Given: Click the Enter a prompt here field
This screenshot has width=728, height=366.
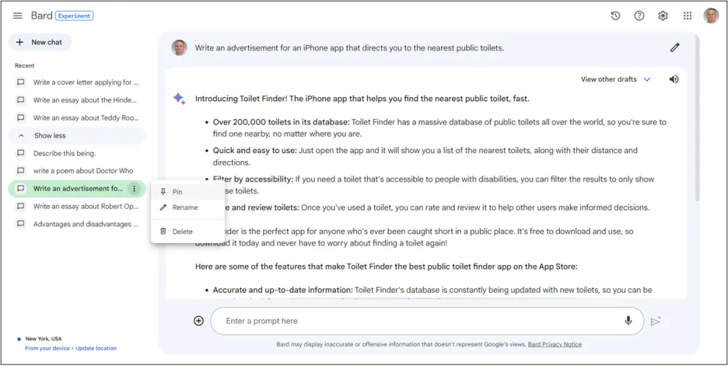Looking at the screenshot, I should pyautogui.click(x=418, y=321).
